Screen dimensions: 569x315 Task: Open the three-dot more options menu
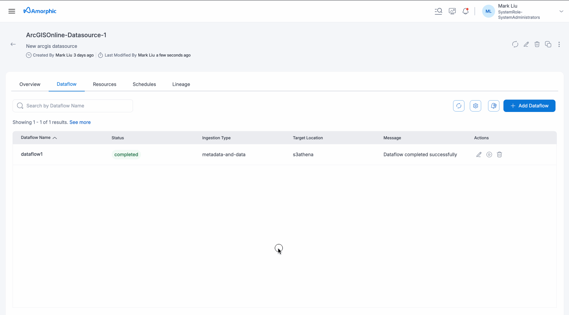(559, 44)
